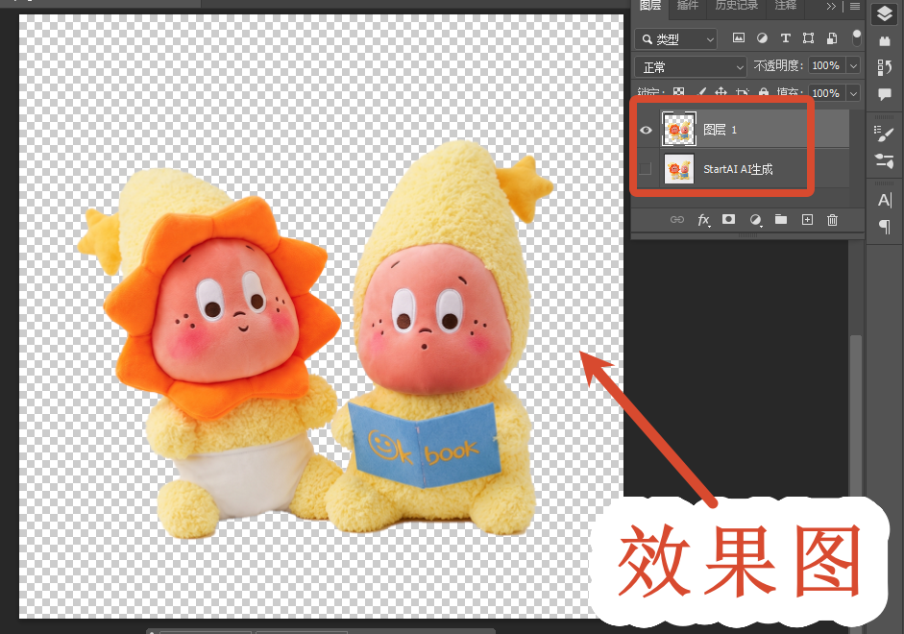904x634 pixels.
Task: Filter layers by smart objects icon
Action: 832,38
